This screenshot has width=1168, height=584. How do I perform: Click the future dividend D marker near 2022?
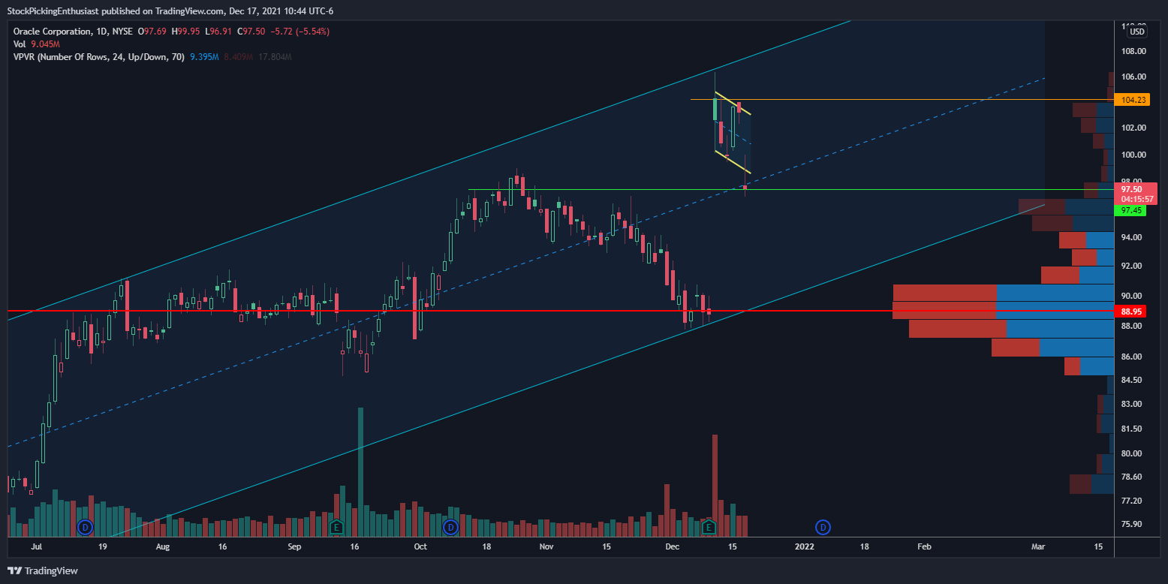[x=823, y=528]
